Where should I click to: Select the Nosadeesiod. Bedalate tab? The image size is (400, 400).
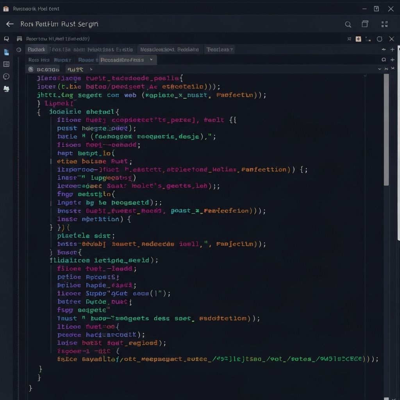[169, 50]
